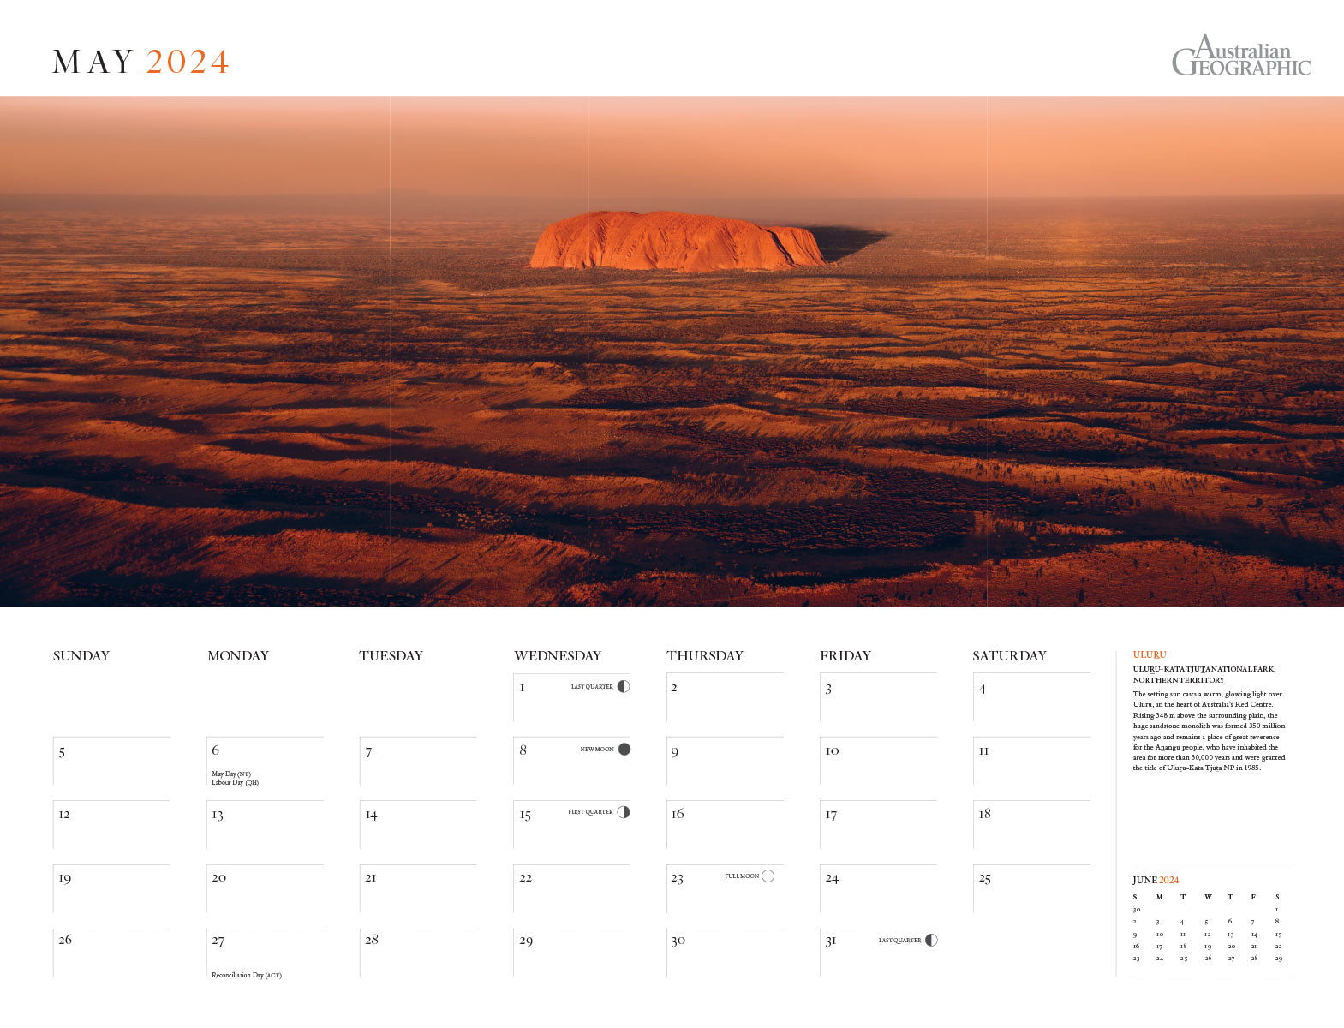Click the Reconciliation Day (ACT) label
The image size is (1344, 1028).
click(x=247, y=975)
